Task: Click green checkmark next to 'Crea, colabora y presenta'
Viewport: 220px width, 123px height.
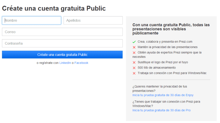Action: pos(134,42)
